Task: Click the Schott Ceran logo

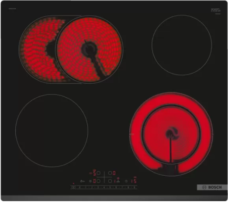Action: point(216,10)
